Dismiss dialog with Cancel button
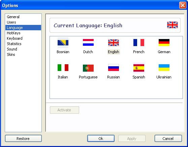This screenshot has height=147, width=188. coord(168,139)
